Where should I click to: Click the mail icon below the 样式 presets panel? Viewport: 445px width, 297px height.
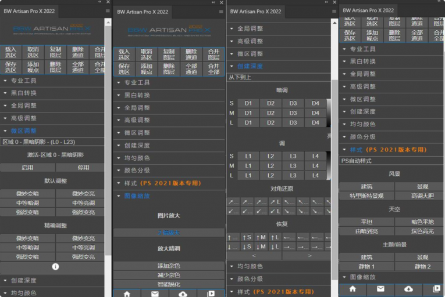pyautogui.click(x=380, y=289)
